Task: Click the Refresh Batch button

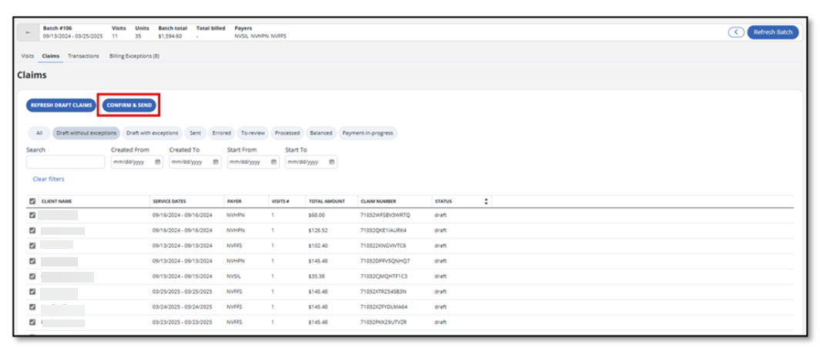Action: (x=772, y=32)
